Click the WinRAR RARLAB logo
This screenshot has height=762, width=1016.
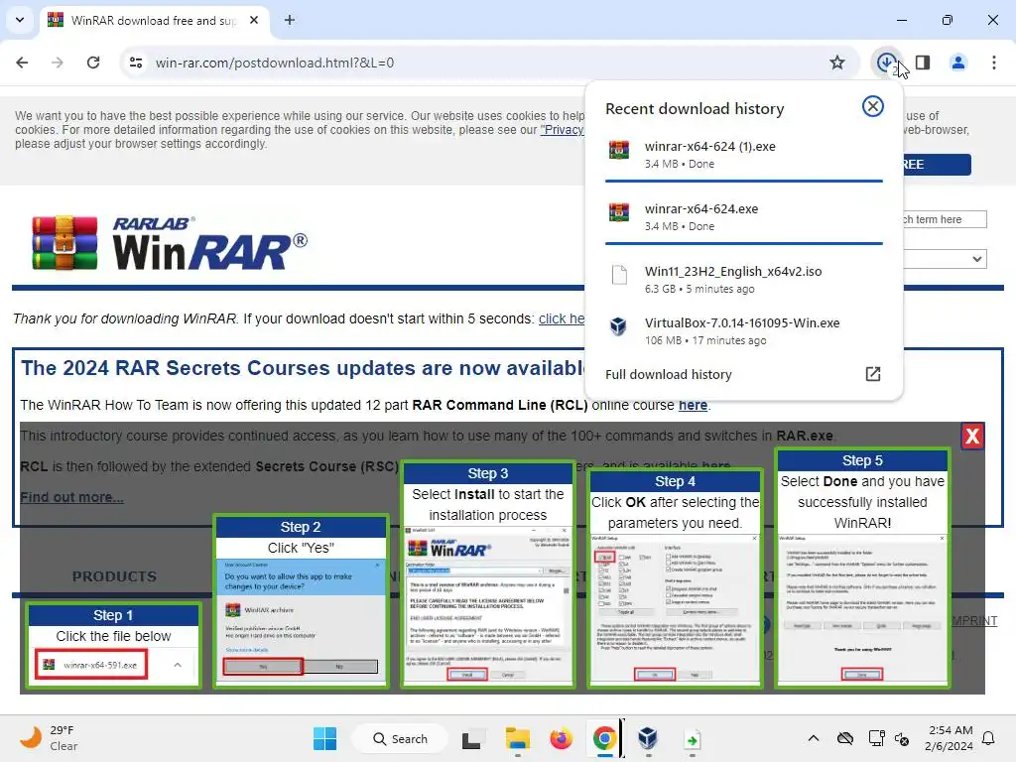pyautogui.click(x=170, y=243)
